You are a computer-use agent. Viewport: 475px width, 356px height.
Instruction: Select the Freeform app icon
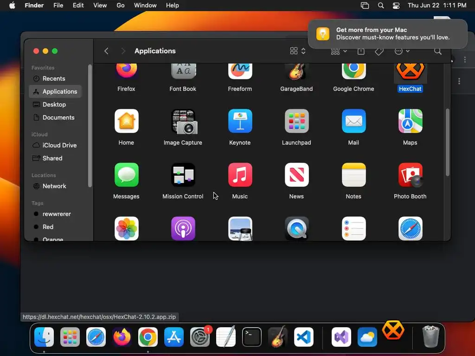(240, 71)
